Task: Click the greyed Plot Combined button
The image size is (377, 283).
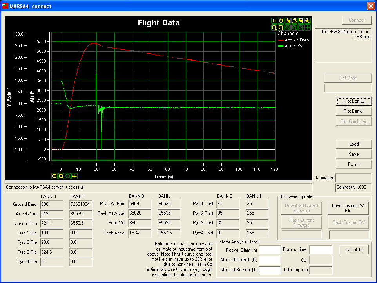Action: point(353,121)
